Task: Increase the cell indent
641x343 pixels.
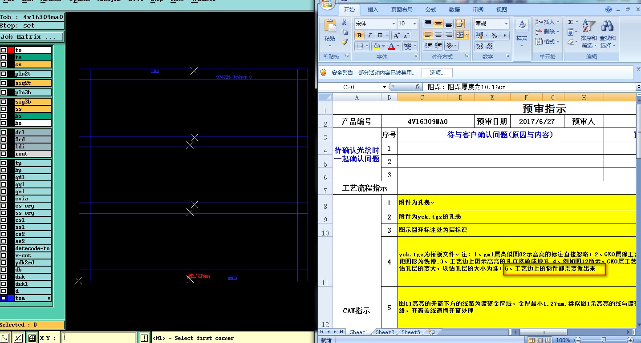Action: pos(438,46)
